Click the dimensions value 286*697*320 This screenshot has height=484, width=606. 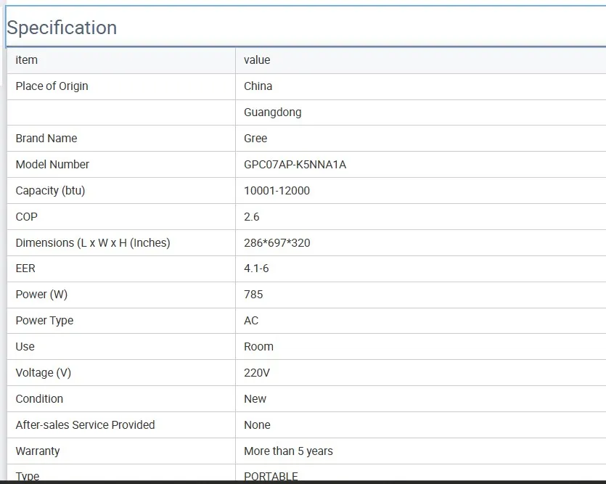(277, 243)
